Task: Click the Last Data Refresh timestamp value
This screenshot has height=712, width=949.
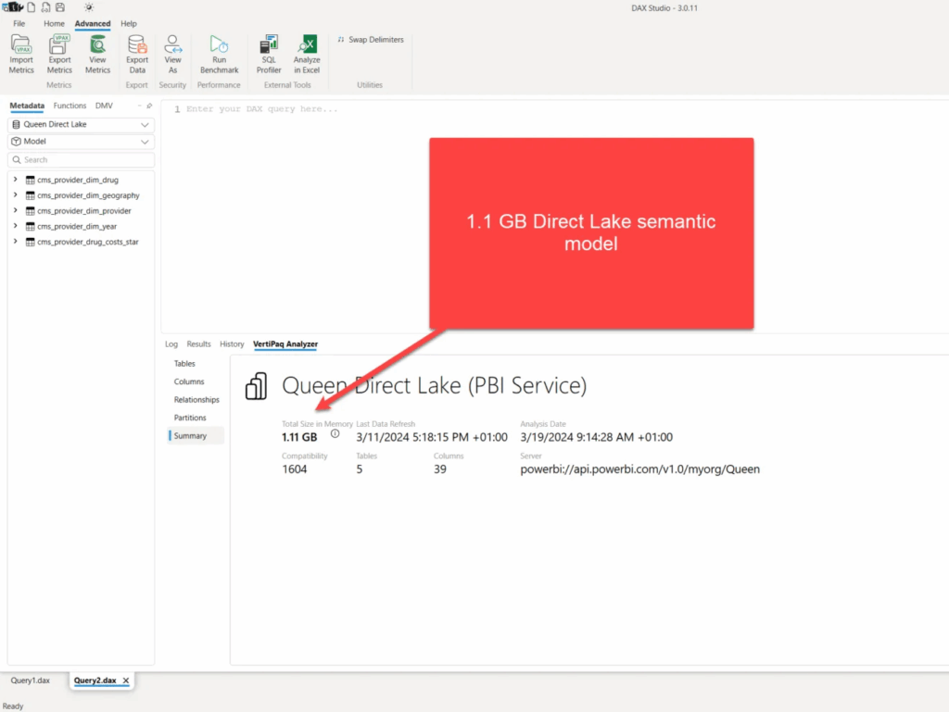Action: [x=432, y=437]
